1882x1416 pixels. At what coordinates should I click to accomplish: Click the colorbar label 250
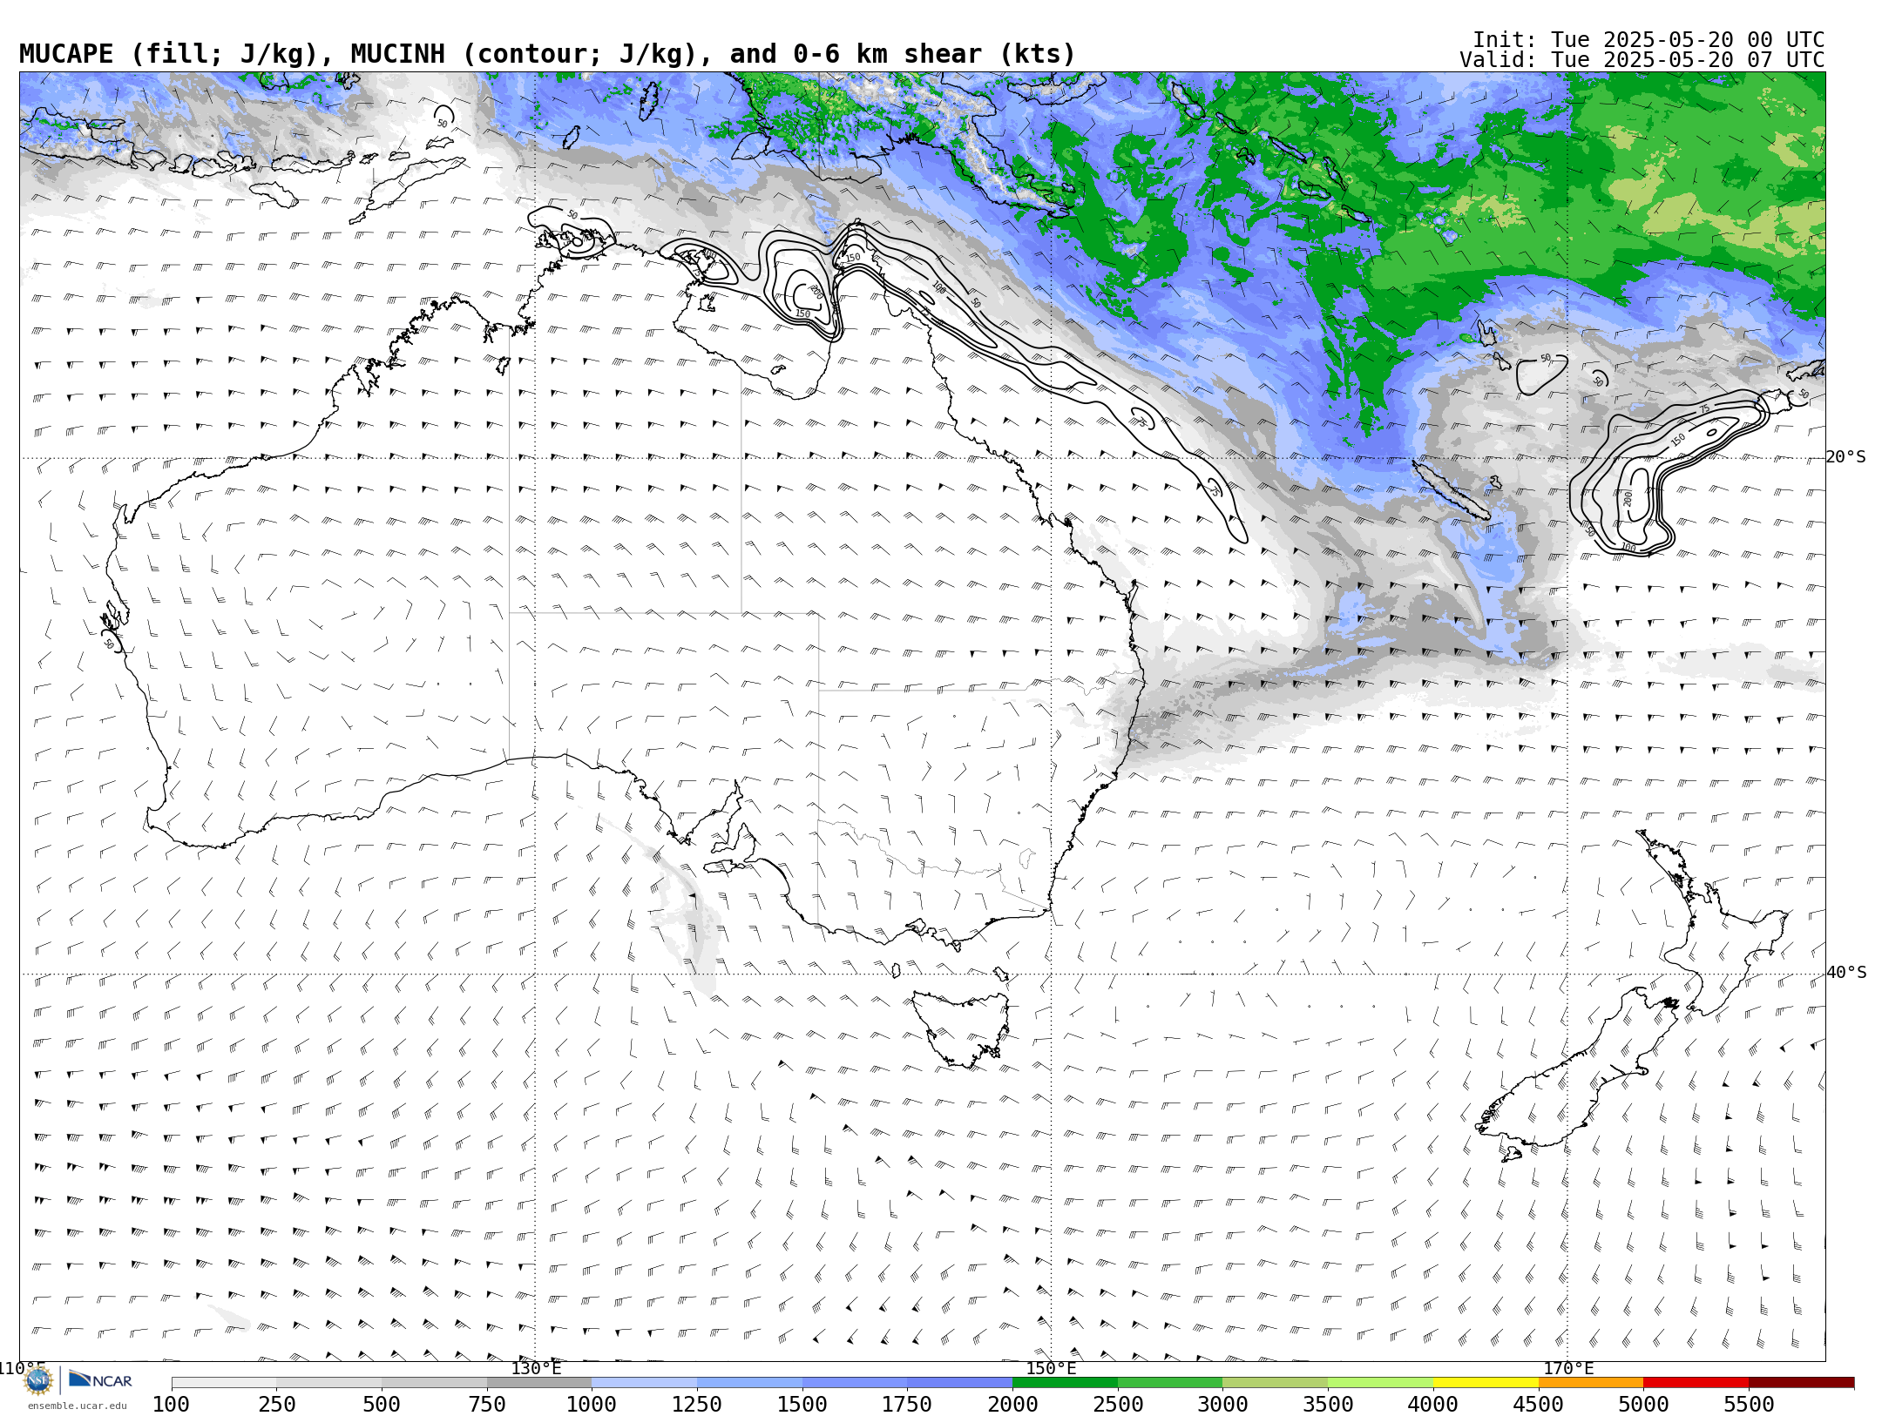[x=276, y=1405]
